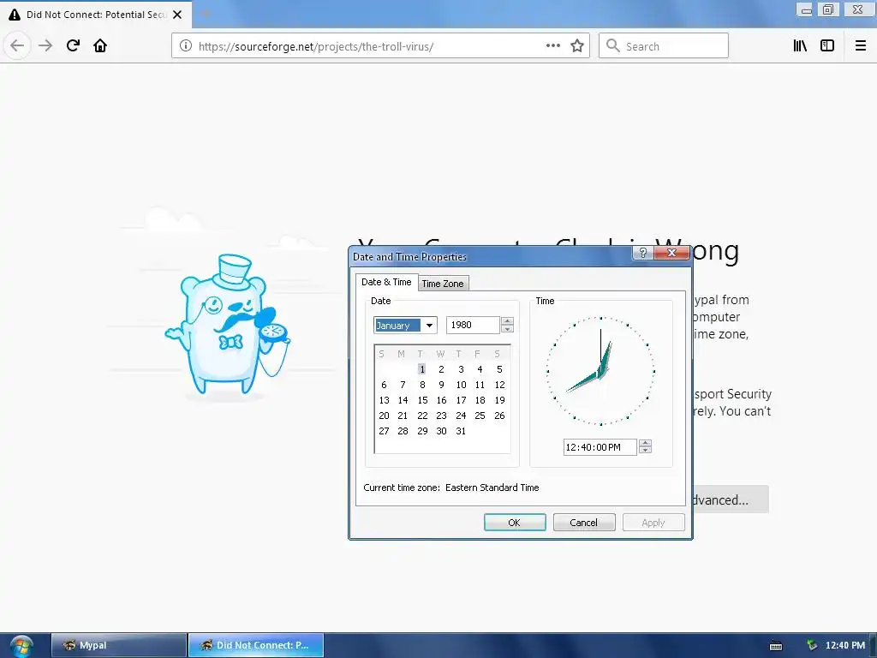Image resolution: width=877 pixels, height=658 pixels.
Task: Click the Eastern Standard Time zone text
Action: [x=492, y=488]
